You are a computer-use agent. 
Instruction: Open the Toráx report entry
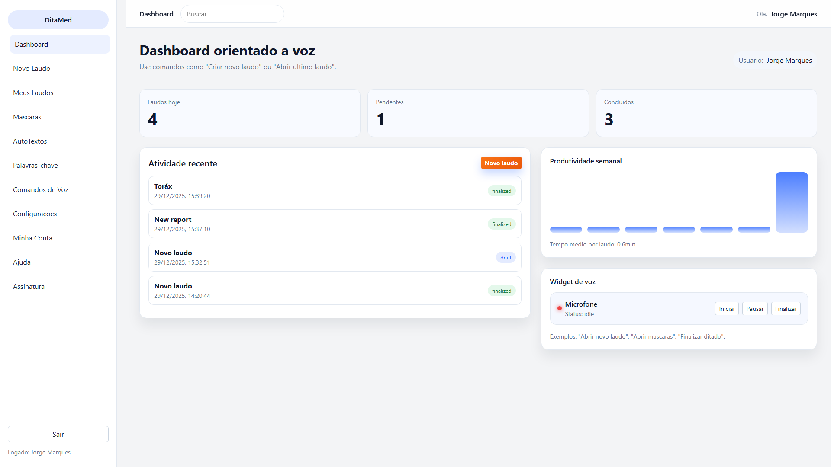(x=334, y=190)
